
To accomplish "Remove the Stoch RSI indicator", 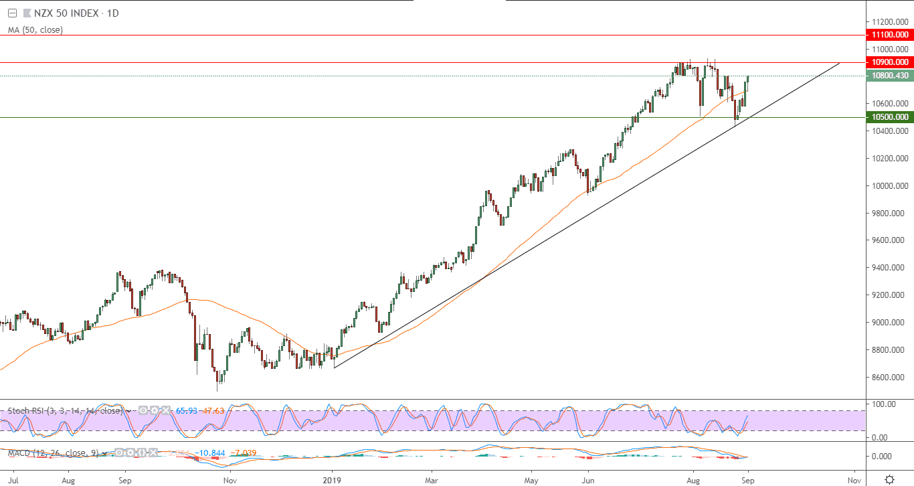I will pyautogui.click(x=166, y=410).
